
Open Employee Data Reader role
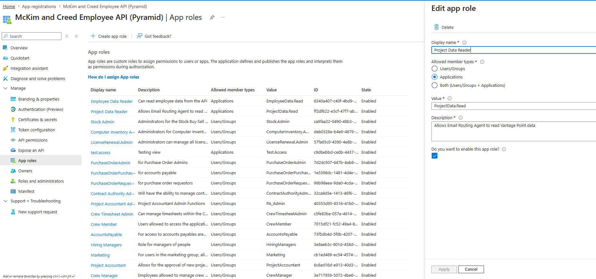[112, 101]
